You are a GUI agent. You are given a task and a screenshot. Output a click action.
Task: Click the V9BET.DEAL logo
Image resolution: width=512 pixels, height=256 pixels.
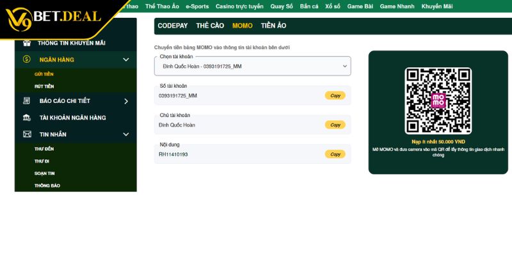(53, 17)
